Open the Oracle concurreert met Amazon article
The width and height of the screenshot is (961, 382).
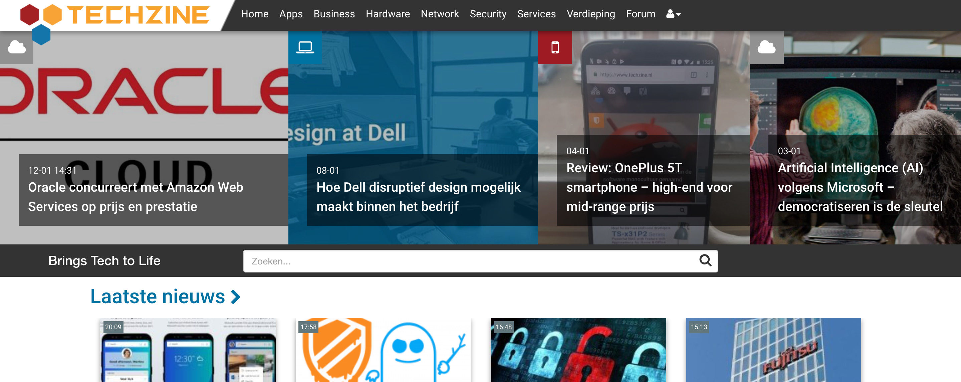click(x=136, y=197)
